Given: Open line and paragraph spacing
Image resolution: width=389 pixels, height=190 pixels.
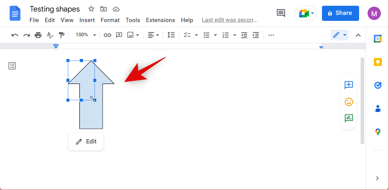Looking at the screenshot, I should [171, 35].
